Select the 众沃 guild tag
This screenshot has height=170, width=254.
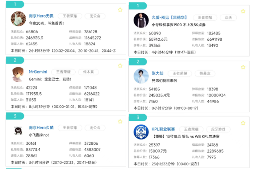(228, 18)
